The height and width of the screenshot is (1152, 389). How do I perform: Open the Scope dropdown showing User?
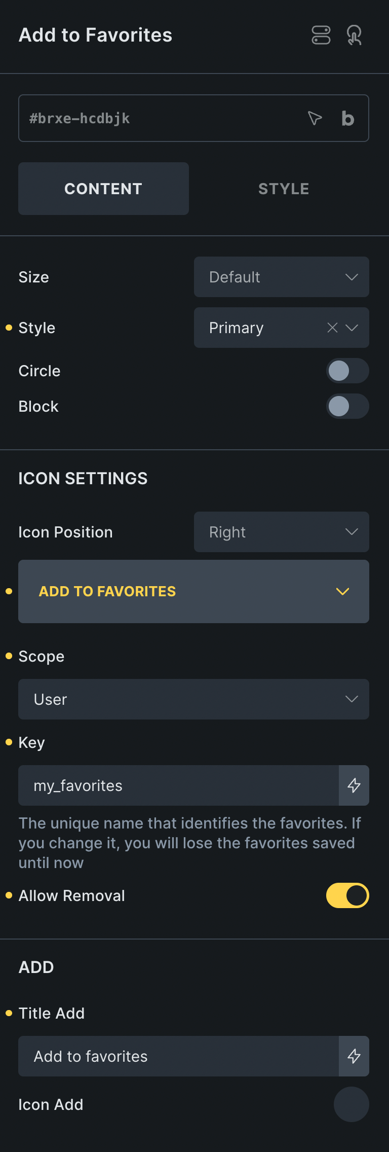pos(194,699)
